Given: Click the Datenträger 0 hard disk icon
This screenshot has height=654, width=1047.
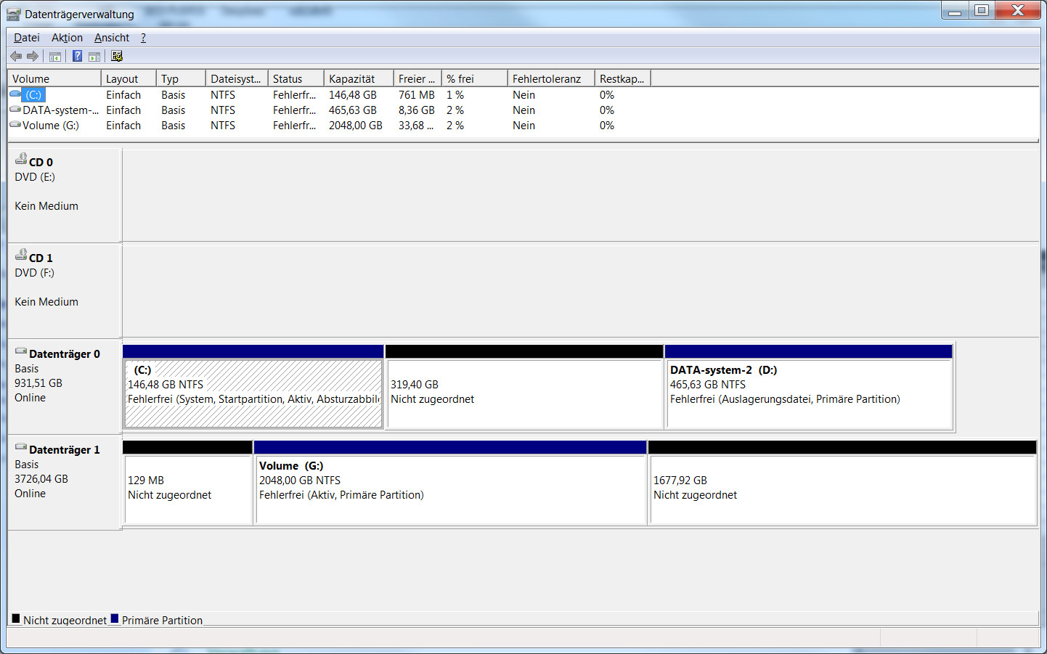Looking at the screenshot, I should pyautogui.click(x=21, y=351).
